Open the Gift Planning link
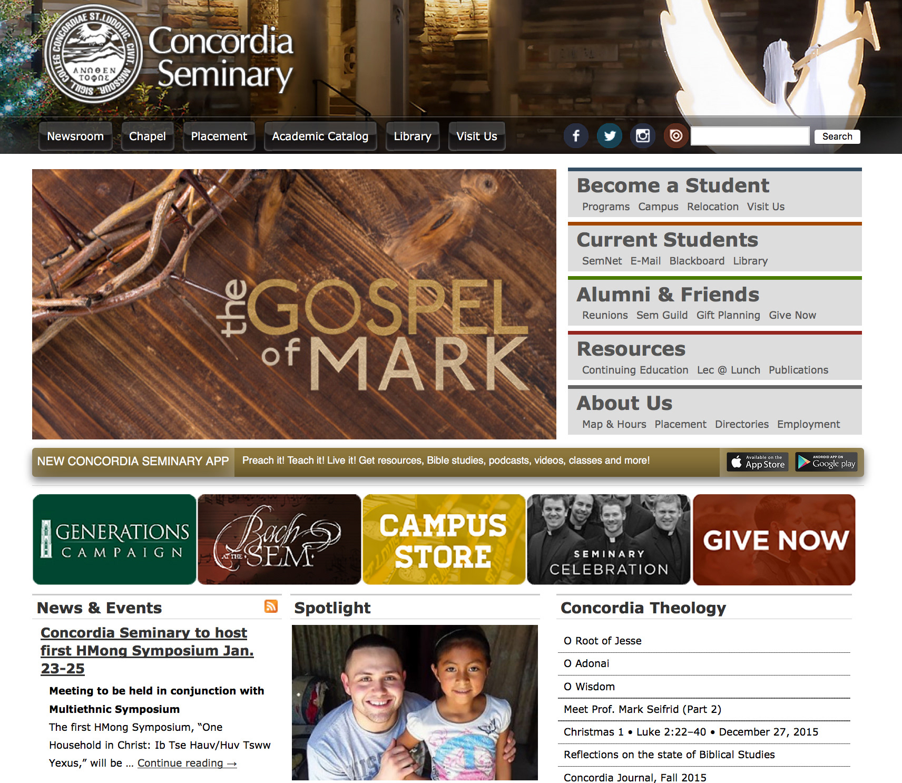Image resolution: width=902 pixels, height=783 pixels. point(728,315)
